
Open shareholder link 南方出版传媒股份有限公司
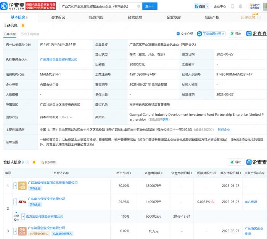[x=45, y=217]
